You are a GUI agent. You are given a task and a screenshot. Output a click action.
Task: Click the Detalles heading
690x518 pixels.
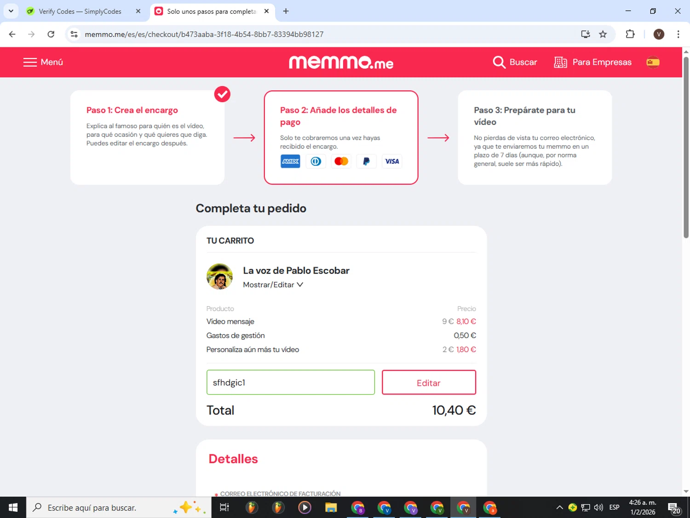pyautogui.click(x=233, y=459)
